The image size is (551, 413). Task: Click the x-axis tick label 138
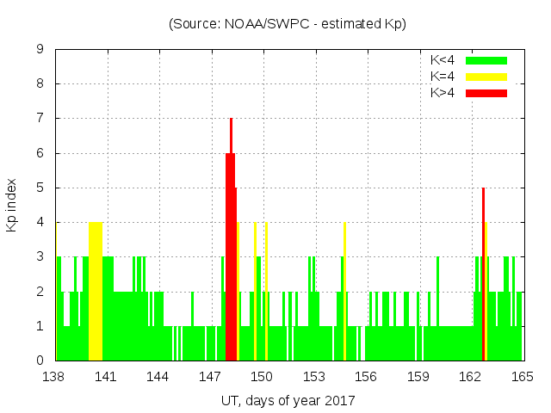[x=54, y=378]
